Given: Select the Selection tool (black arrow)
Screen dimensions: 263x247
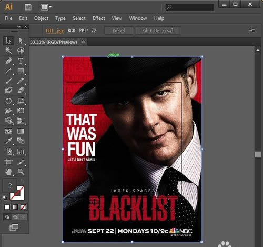Looking at the screenshot, I should (8, 41).
